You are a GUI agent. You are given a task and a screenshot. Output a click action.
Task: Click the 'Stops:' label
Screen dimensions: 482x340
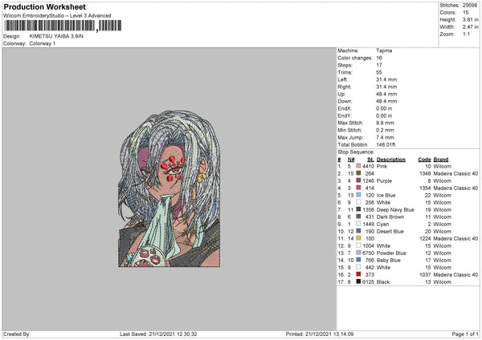(345, 65)
